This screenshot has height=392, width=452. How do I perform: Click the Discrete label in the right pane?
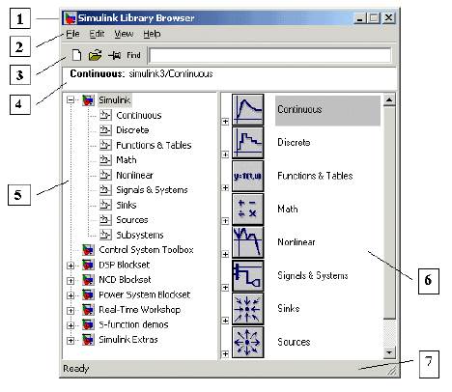pyautogui.click(x=294, y=143)
